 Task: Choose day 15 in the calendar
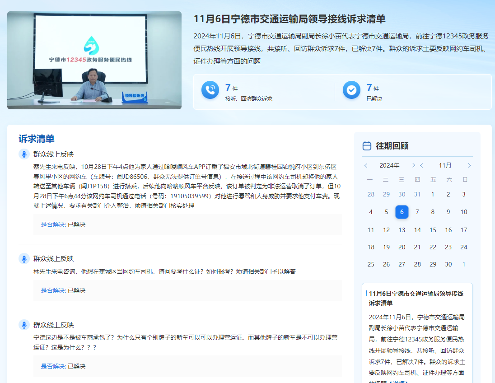[x=433, y=230]
